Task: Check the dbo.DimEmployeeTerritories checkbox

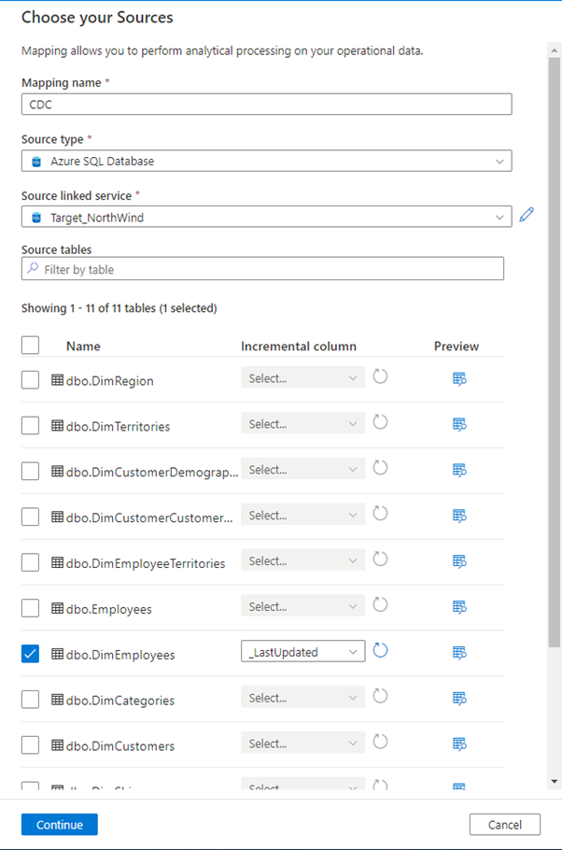Action: (31, 562)
